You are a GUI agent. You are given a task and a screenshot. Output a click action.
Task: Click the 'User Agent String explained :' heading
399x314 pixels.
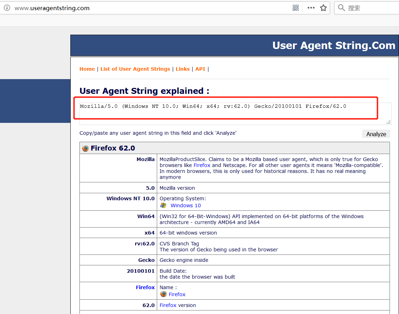[x=144, y=91]
